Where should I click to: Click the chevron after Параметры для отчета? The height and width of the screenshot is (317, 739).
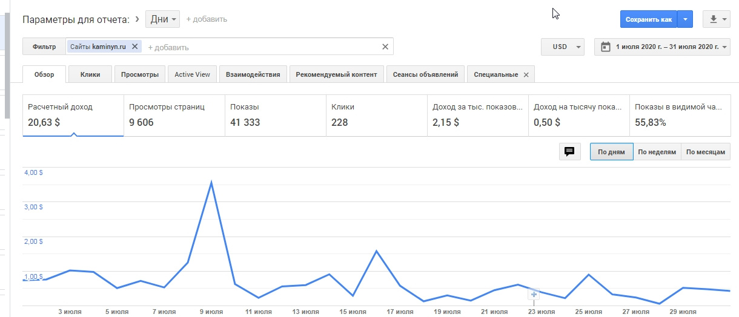(138, 19)
